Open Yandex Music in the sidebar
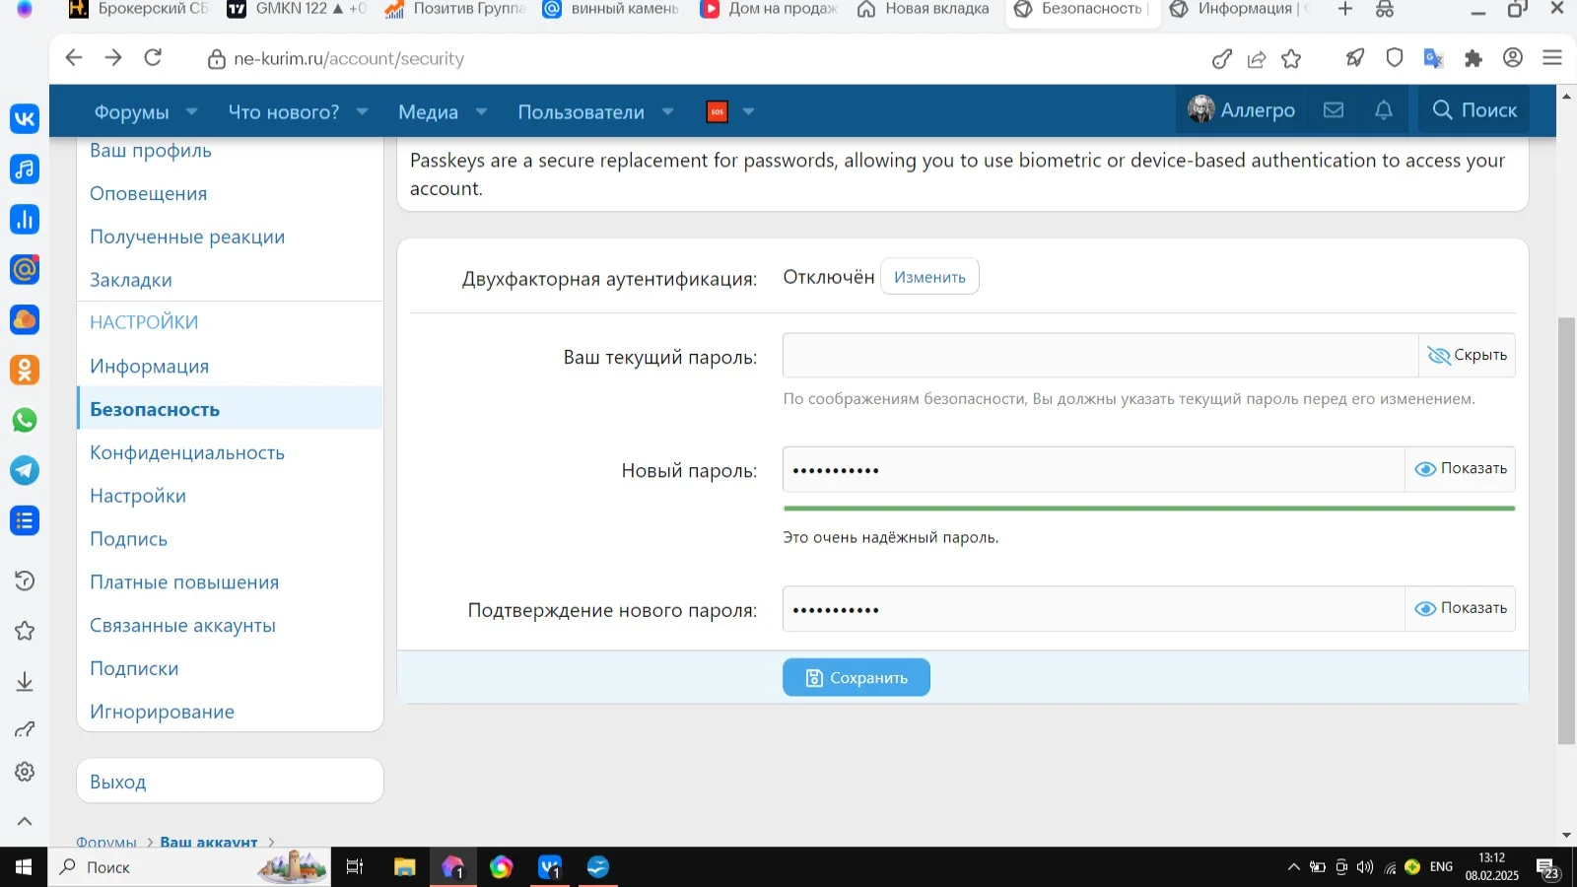Viewport: 1577px width, 887px height. point(24,169)
